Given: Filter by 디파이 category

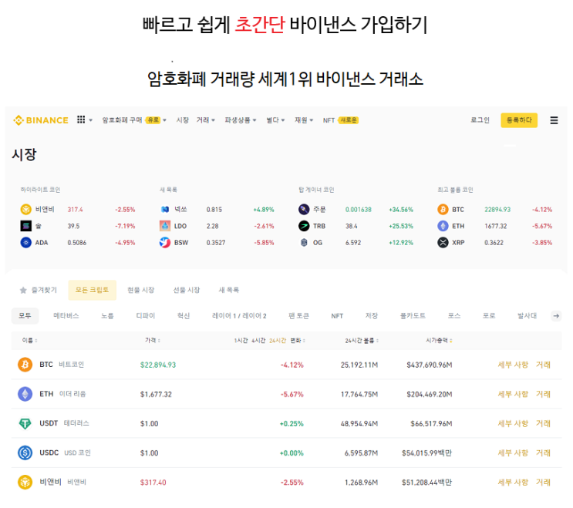Looking at the screenshot, I should tap(146, 316).
